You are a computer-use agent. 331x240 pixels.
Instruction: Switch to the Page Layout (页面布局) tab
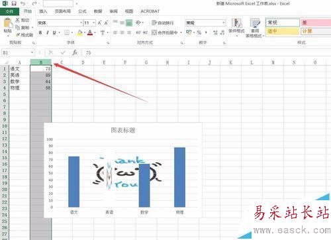pyautogui.click(x=63, y=11)
